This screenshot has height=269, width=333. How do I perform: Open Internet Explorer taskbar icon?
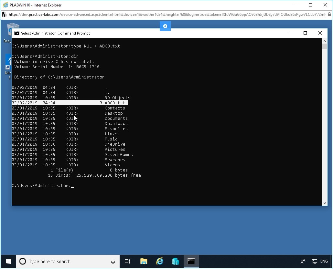click(x=159, y=261)
